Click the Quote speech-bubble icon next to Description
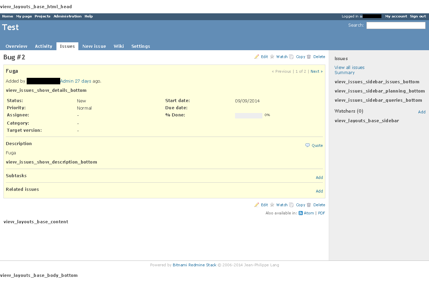Screen dimensions: 429x282 307,145
